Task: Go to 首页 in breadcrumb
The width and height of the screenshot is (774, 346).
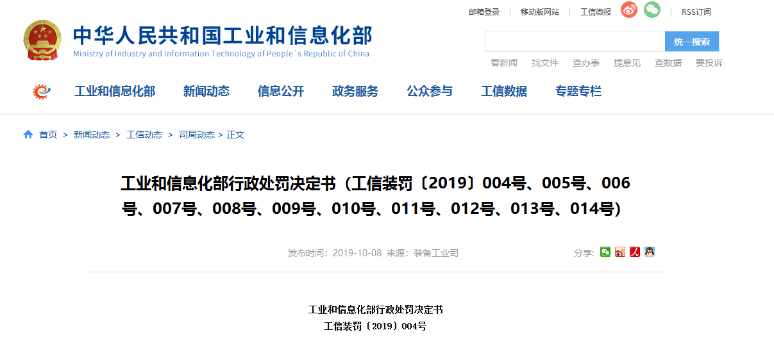Action: 48,135
